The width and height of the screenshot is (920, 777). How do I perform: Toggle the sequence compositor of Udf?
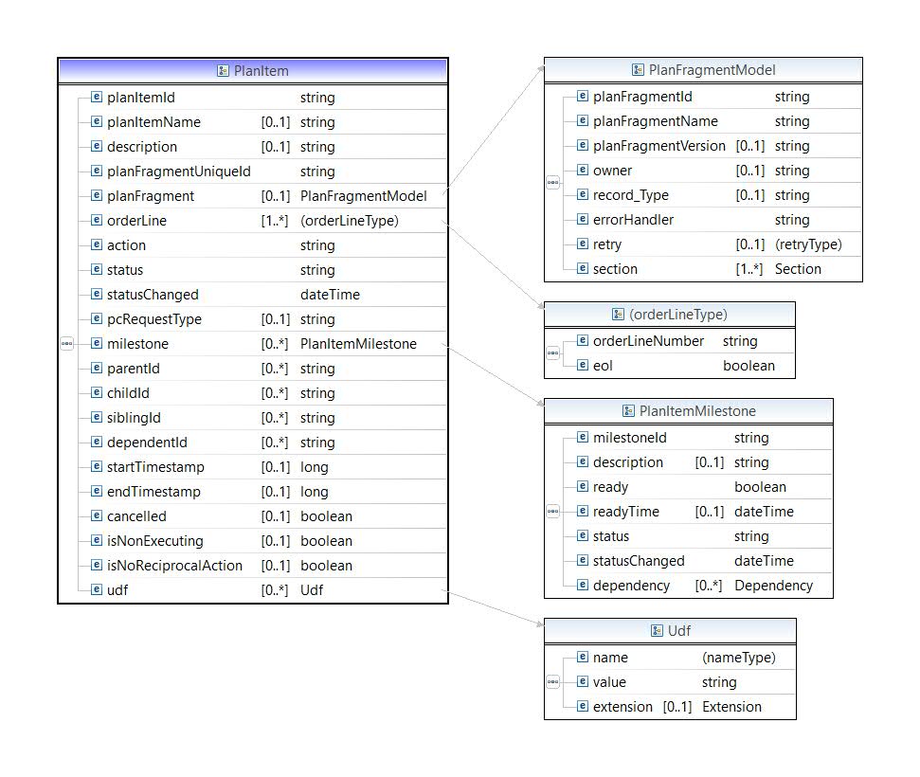(552, 682)
